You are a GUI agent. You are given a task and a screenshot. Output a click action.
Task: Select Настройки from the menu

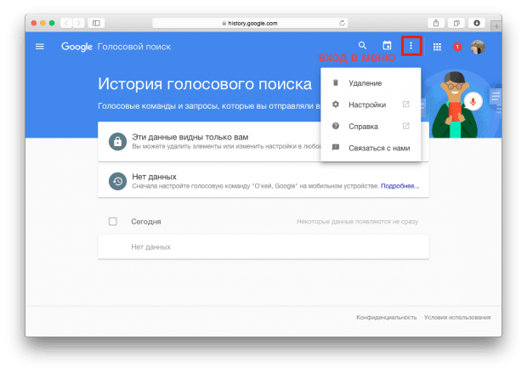tap(366, 105)
